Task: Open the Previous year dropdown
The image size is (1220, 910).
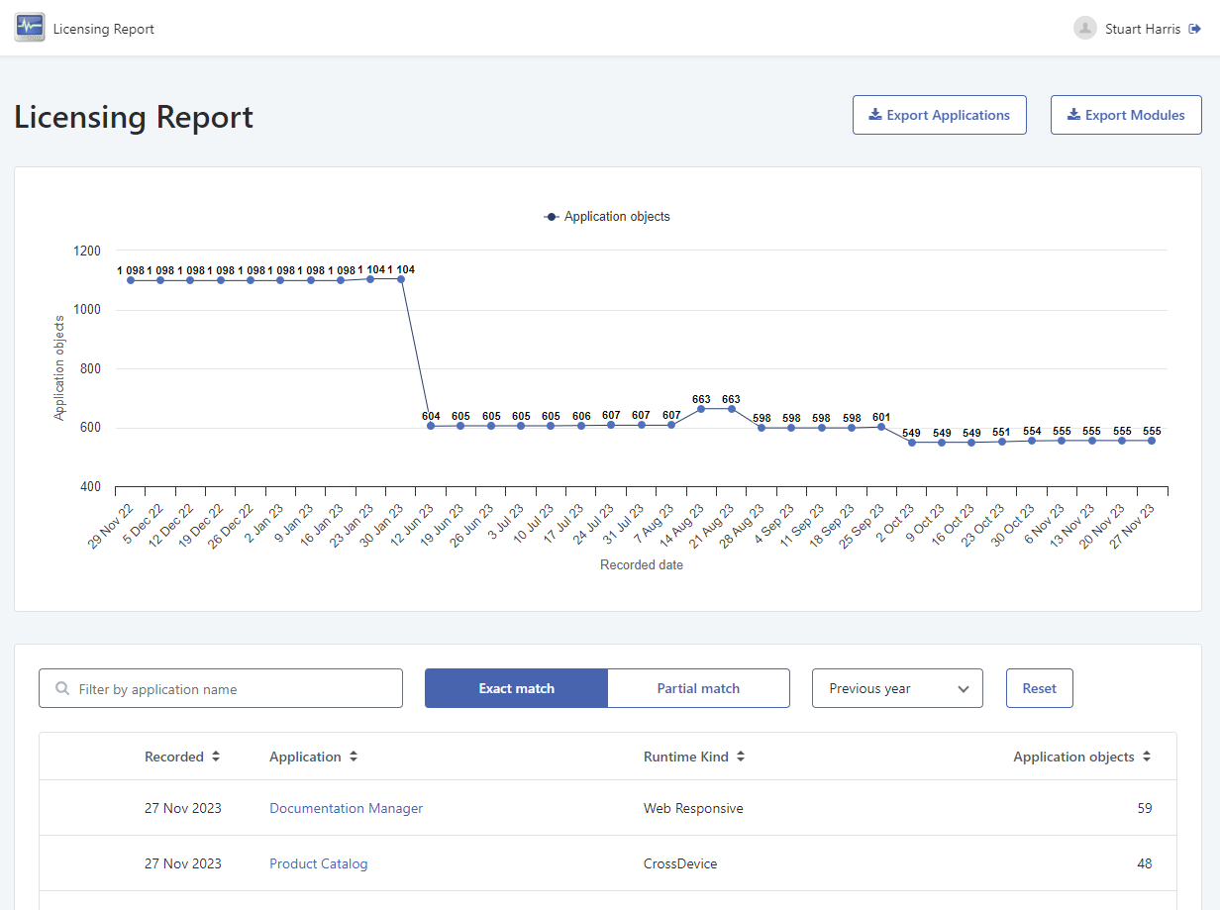Action: tap(897, 688)
